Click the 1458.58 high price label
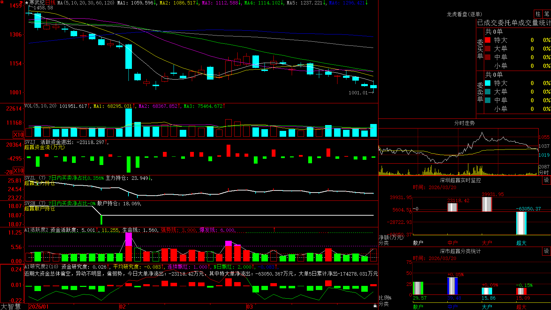The width and height of the screenshot is (551, 310). pos(43,8)
